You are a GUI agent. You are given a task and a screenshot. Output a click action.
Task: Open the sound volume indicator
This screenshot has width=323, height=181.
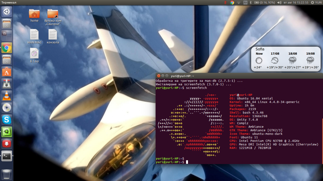coord(279,3)
